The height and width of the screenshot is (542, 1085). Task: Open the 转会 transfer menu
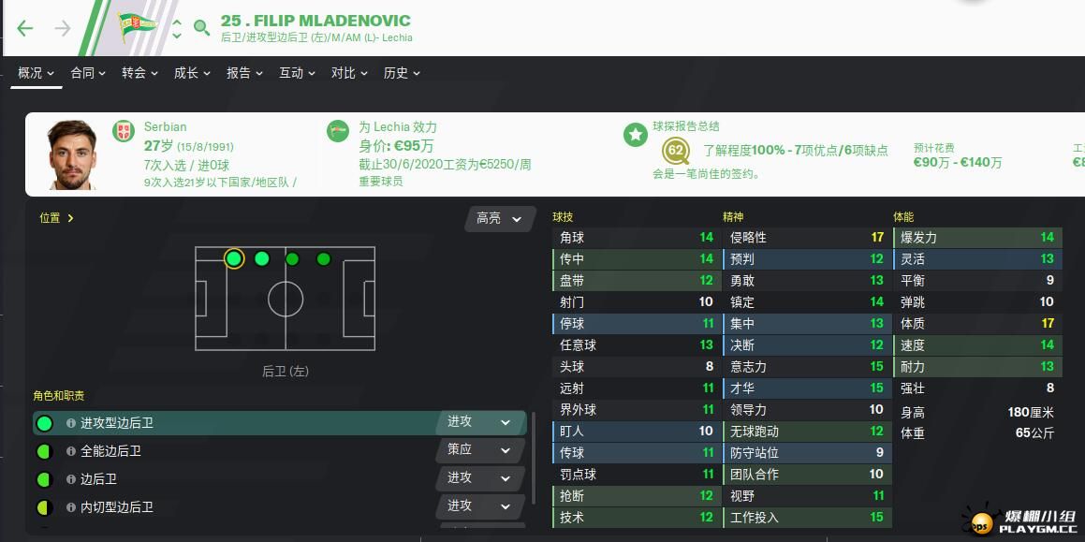click(139, 73)
